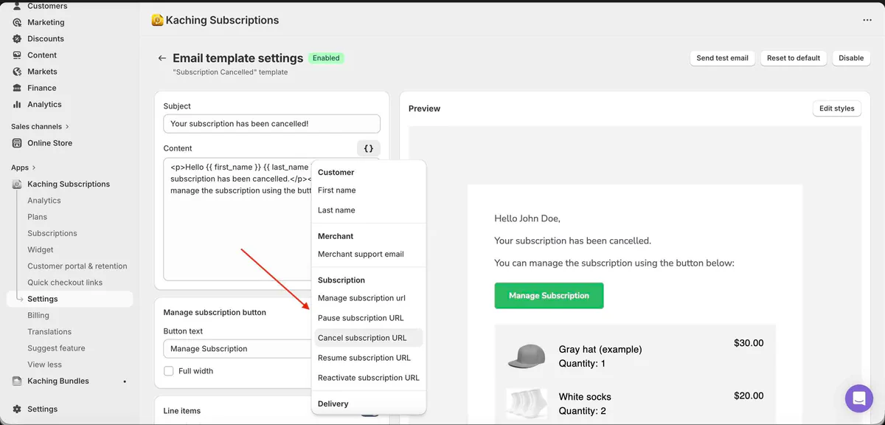Select Cancel subscription URL variable
Viewport: 885px width, 425px height.
(x=369, y=338)
